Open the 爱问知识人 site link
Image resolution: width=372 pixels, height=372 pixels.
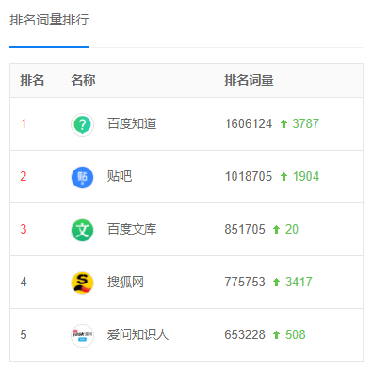tap(137, 334)
